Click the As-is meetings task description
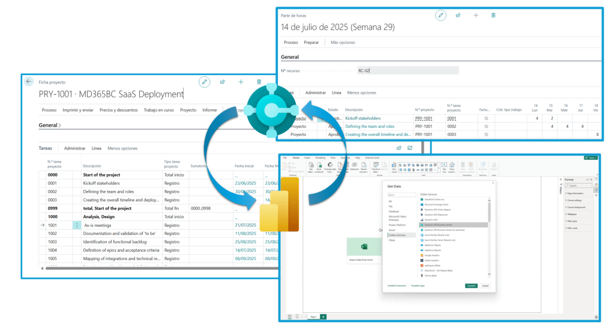The height and width of the screenshot is (331, 614). (97, 225)
